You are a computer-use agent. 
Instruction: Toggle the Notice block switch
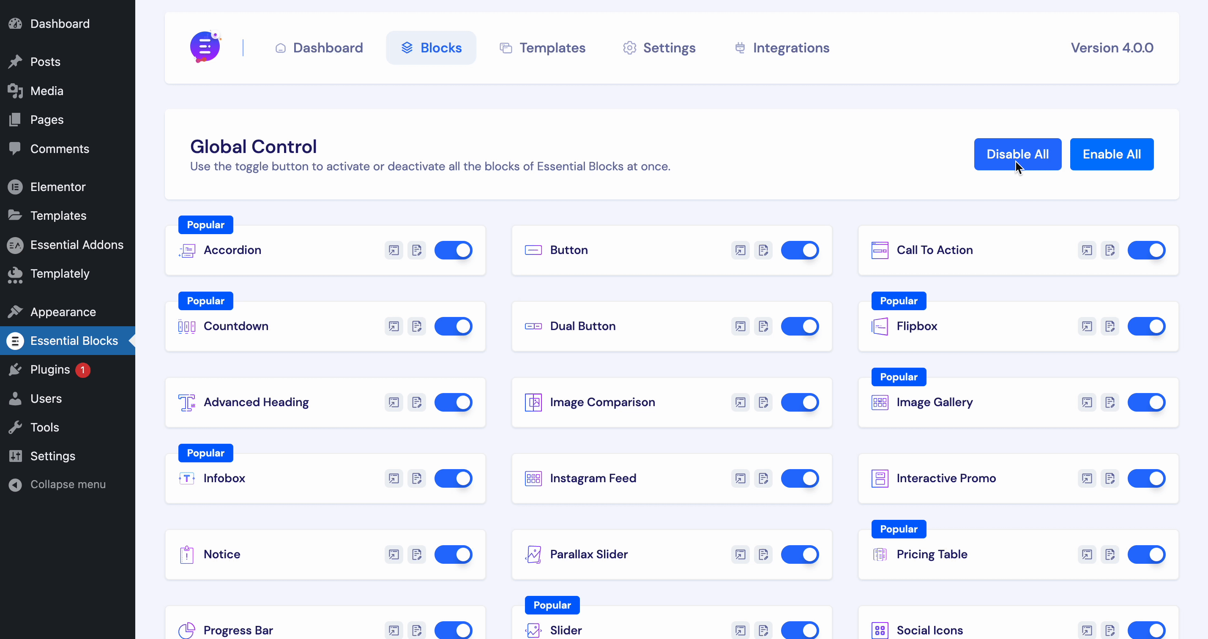[453, 554]
